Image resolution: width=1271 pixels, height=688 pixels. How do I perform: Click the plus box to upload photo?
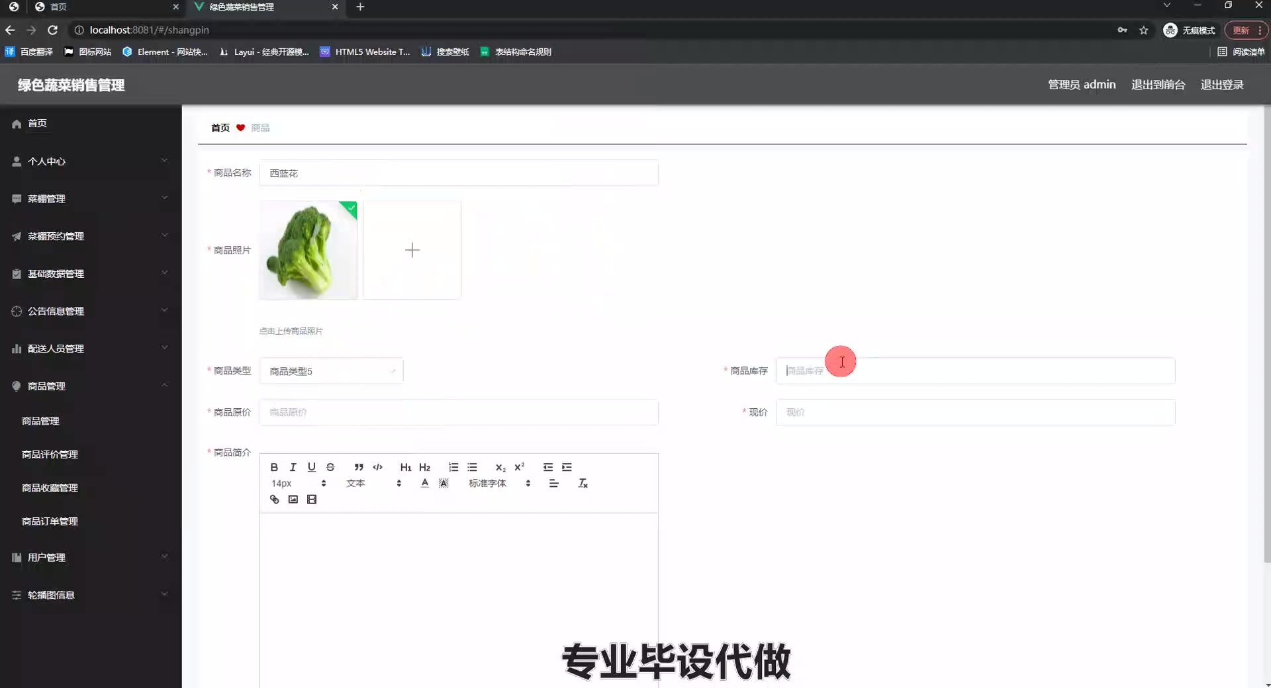click(x=412, y=250)
